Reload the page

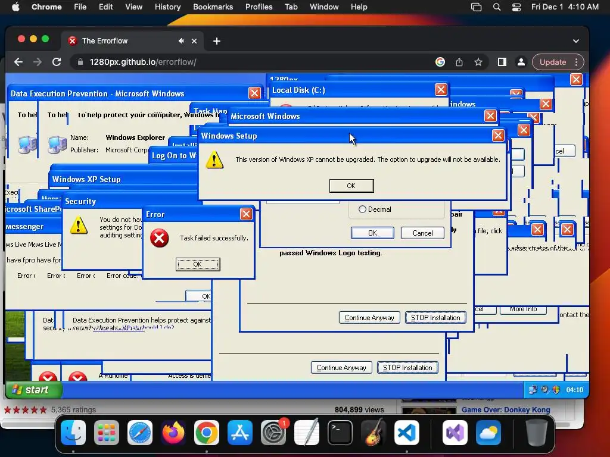pyautogui.click(x=57, y=62)
